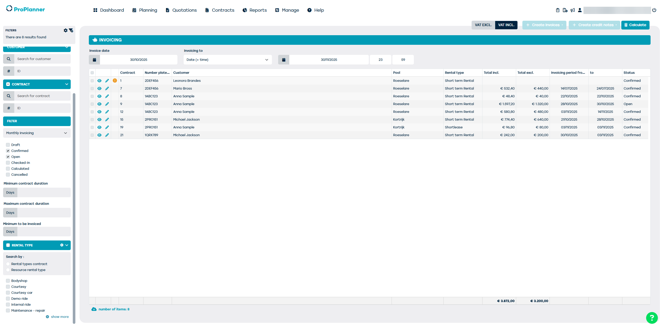663x329 pixels.
Task: Click the Calculate button
Action: [635, 25]
